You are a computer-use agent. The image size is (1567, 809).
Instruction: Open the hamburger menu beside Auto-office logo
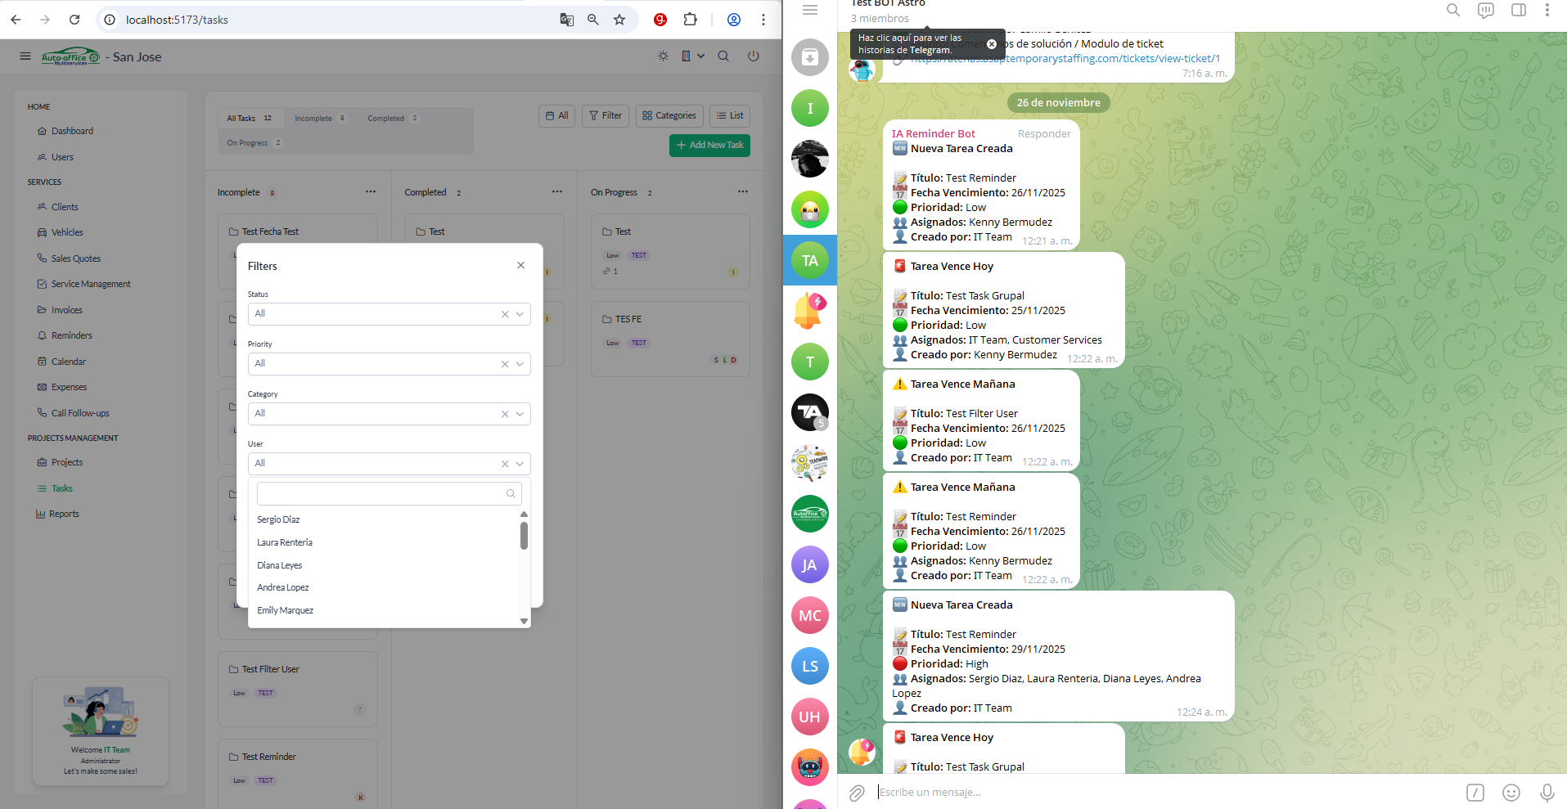pos(25,56)
